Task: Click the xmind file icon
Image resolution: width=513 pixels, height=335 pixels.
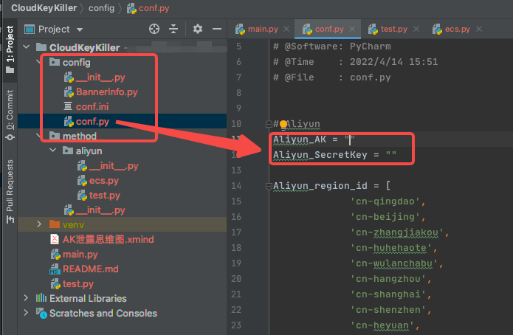Action: pos(55,240)
